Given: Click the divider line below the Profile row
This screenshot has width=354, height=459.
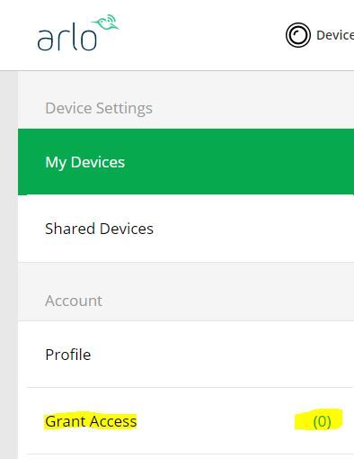Looking at the screenshot, I should point(190,387).
